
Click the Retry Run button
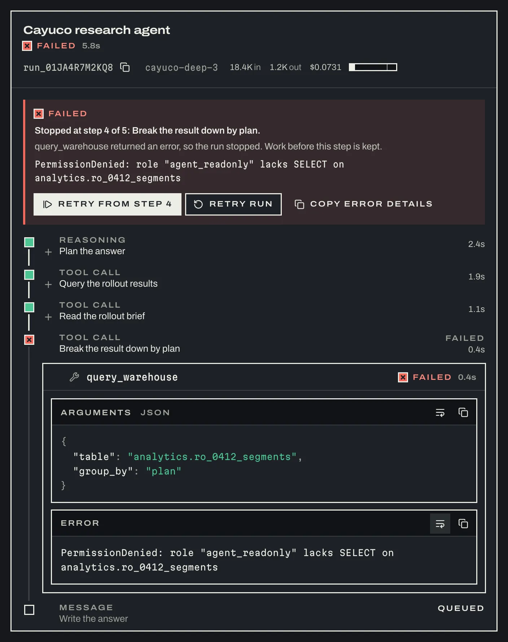[x=233, y=204]
